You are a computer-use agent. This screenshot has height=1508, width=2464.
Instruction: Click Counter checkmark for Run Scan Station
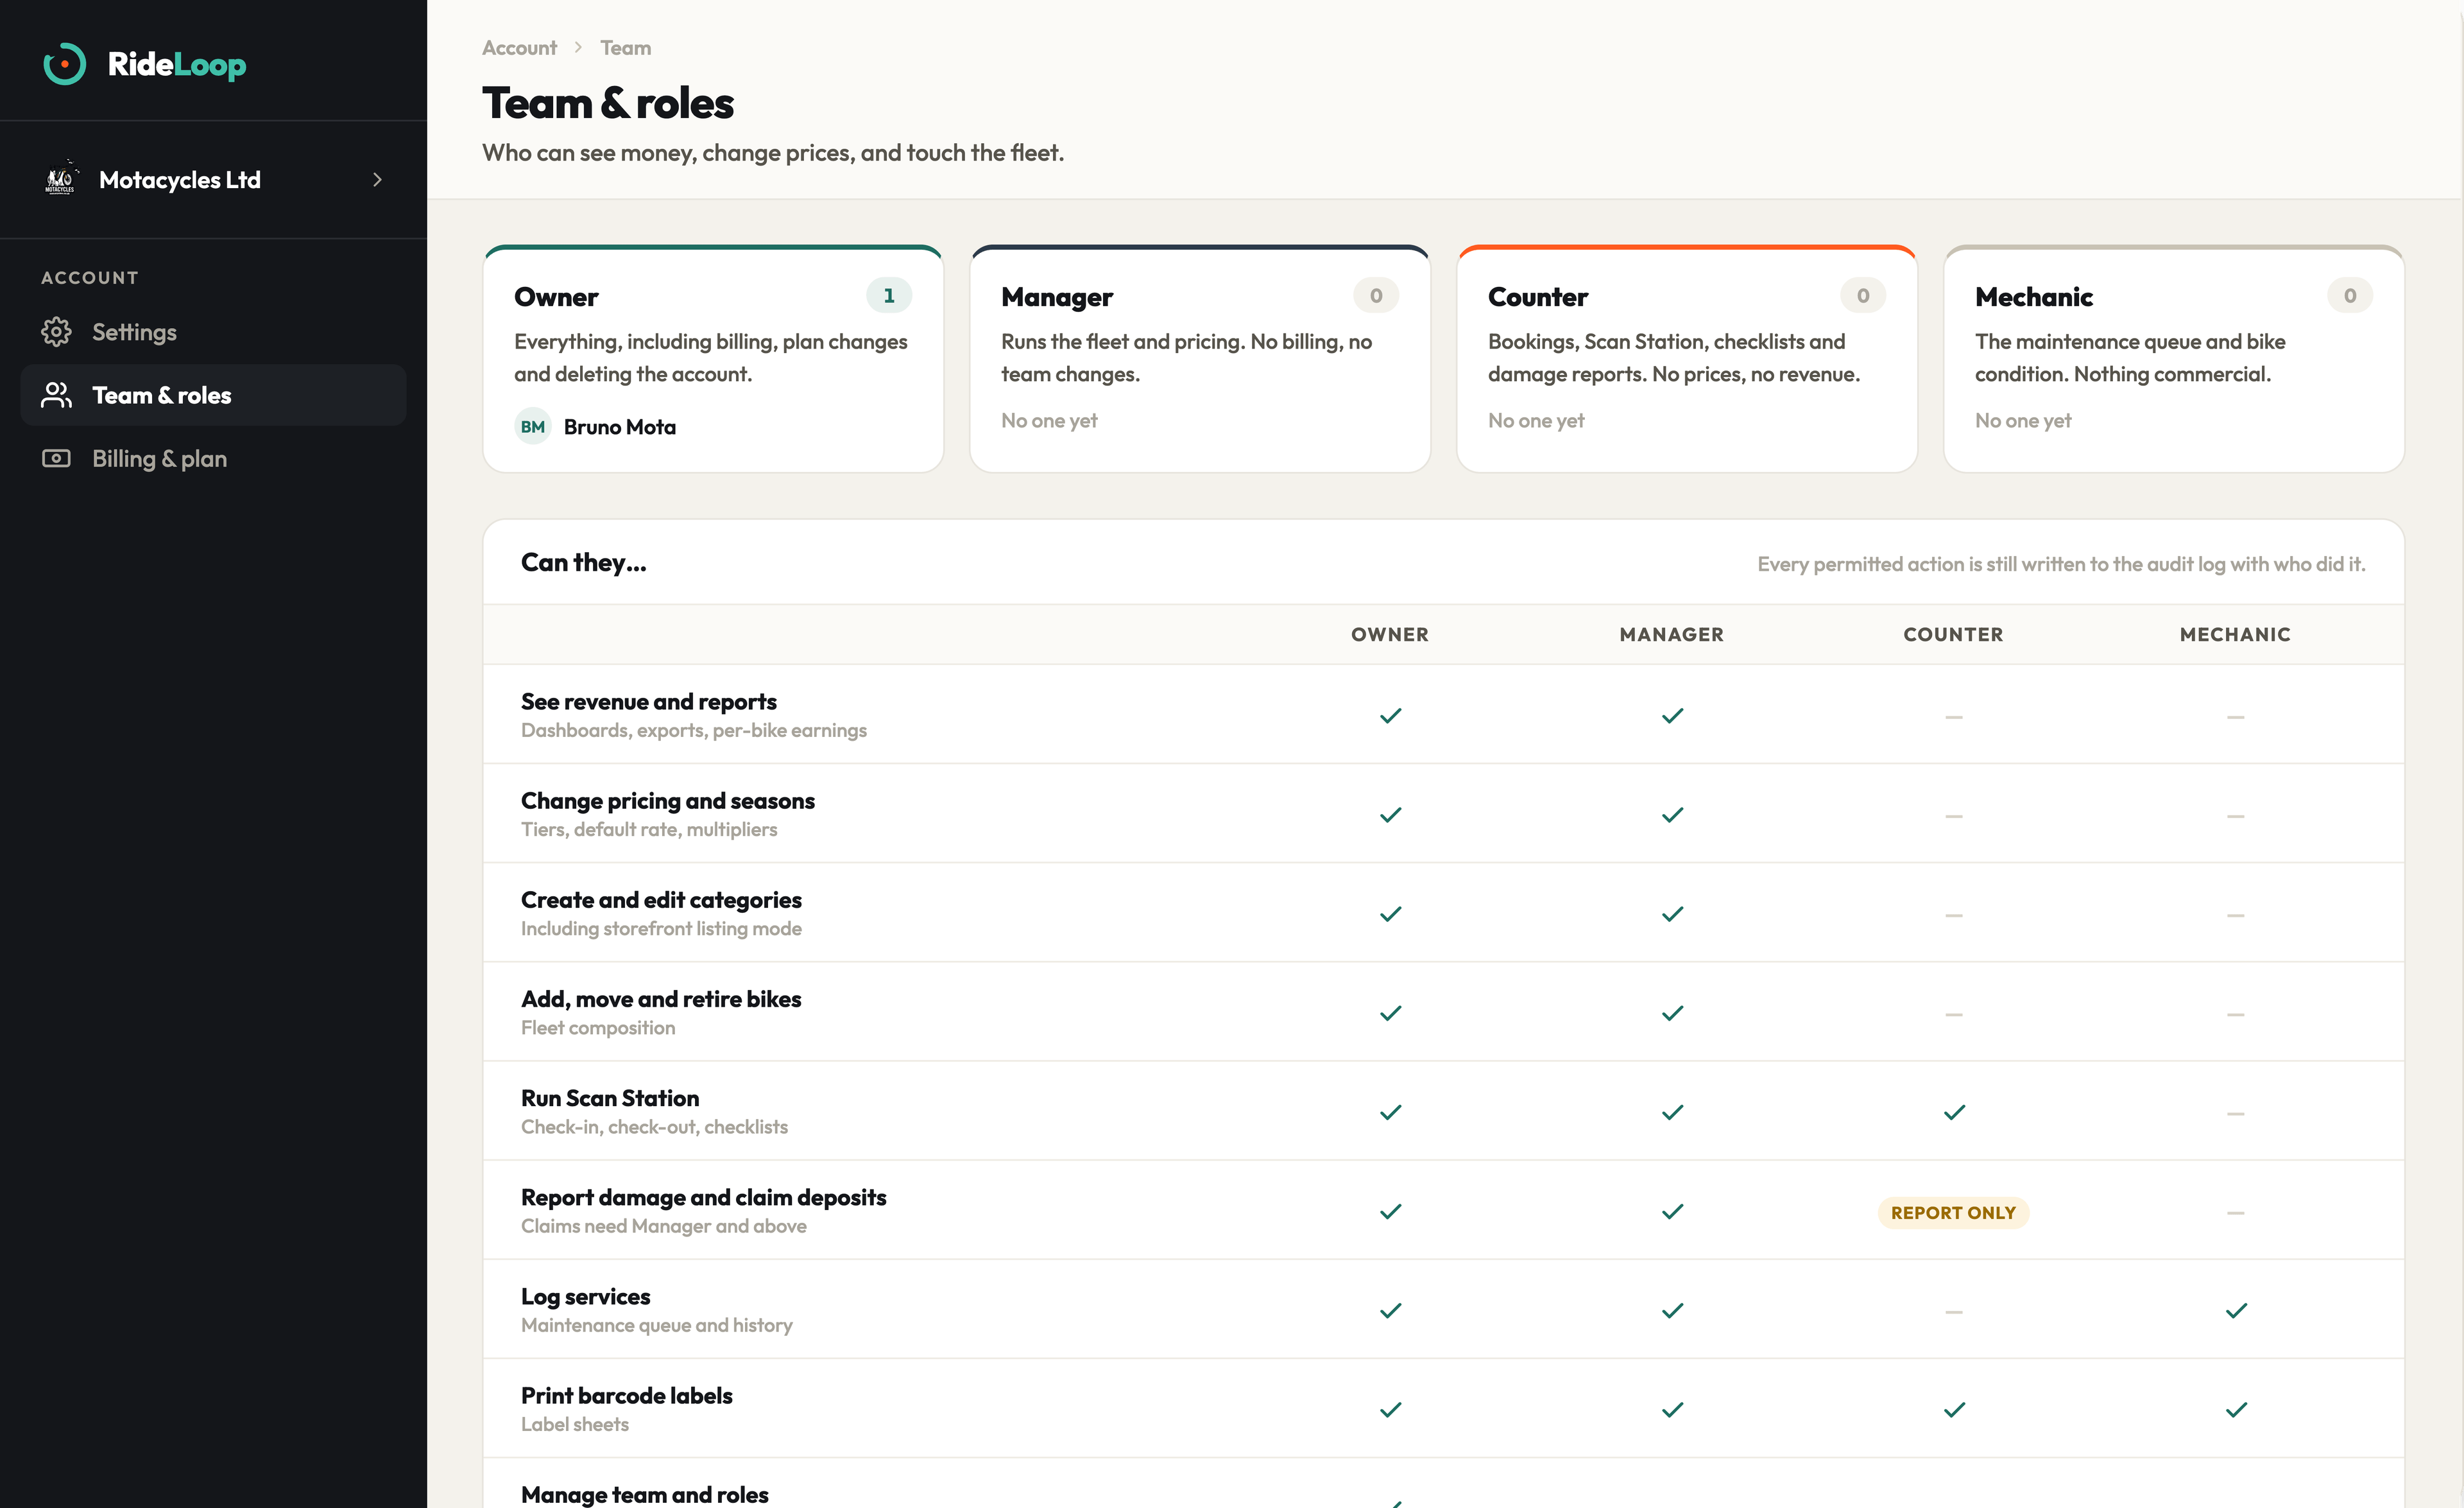tap(1955, 1112)
